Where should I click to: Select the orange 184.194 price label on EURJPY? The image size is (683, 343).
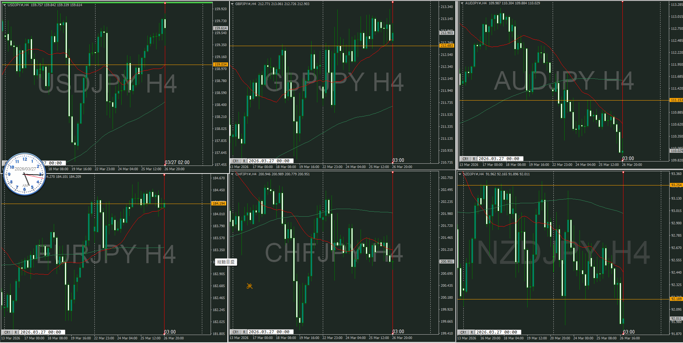(219, 204)
